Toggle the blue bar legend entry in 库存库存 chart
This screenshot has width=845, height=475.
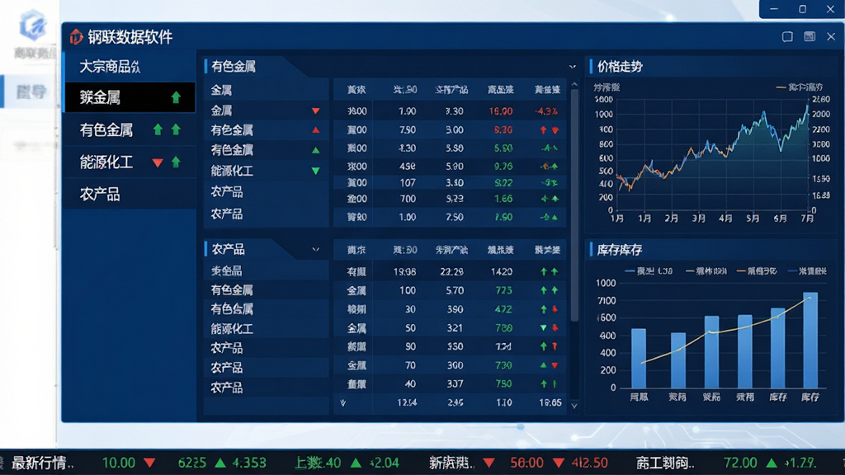(649, 270)
